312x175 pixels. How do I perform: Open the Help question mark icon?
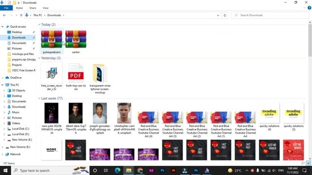310,8
